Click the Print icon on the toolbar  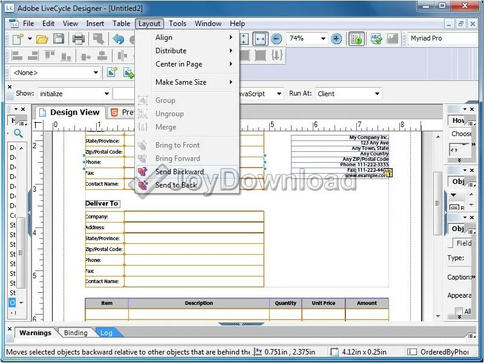[79, 39]
